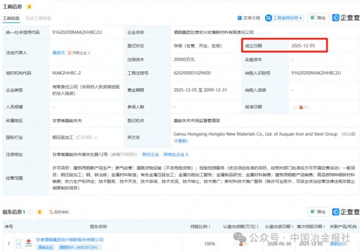Image resolution: width=362 pixels, height=252 pixels.
Task: Open 同地址企业 6 link
Action: tap(176, 154)
